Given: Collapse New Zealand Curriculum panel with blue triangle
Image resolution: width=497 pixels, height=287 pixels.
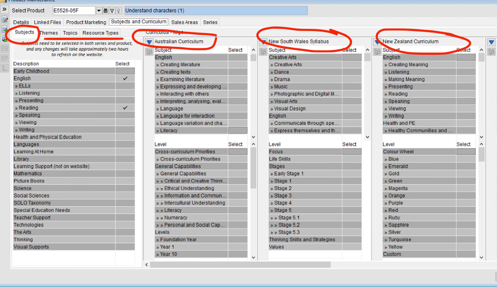Looking at the screenshot, I should (x=377, y=42).
